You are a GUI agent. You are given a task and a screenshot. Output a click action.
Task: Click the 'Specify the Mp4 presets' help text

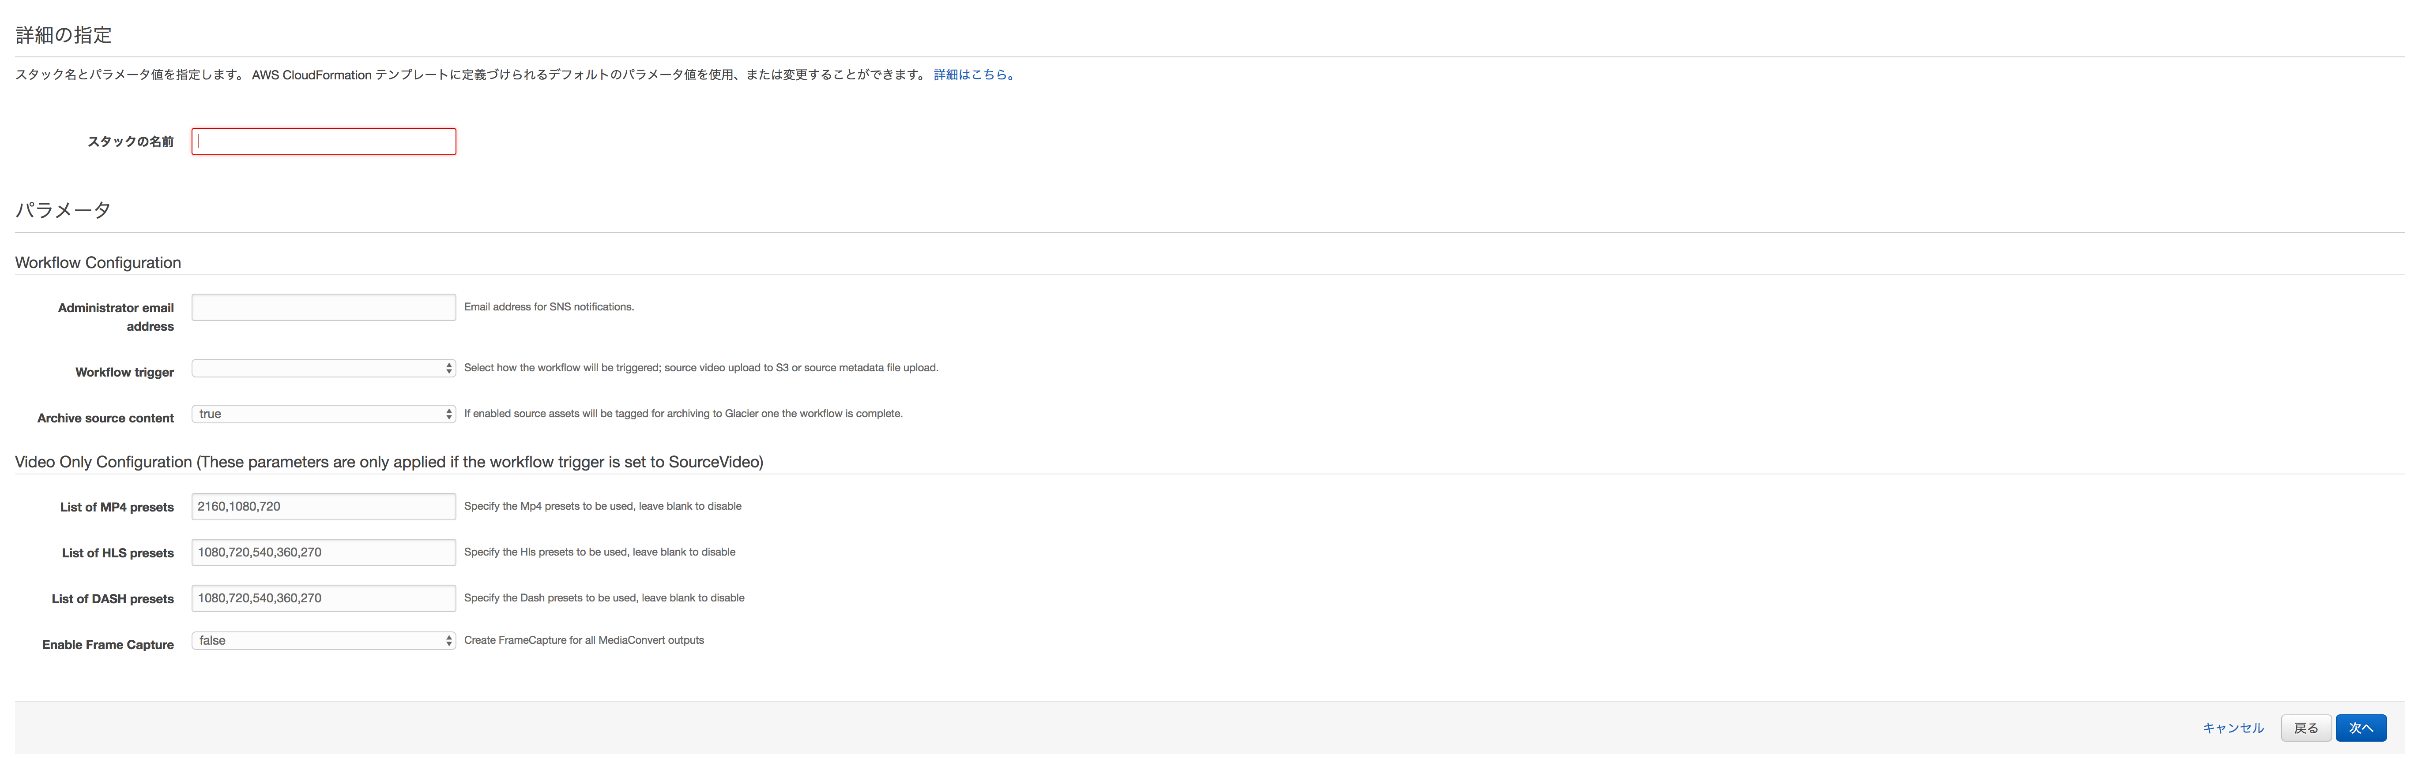pyautogui.click(x=602, y=507)
